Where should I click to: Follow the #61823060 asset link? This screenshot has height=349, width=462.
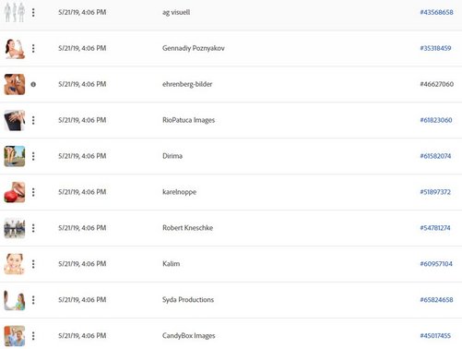tap(436, 120)
